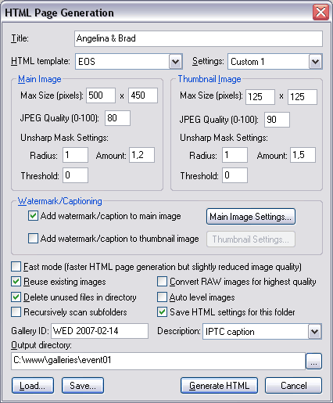Enable Recursively scan subfolders
The height and width of the screenshot is (403, 333).
(16, 312)
